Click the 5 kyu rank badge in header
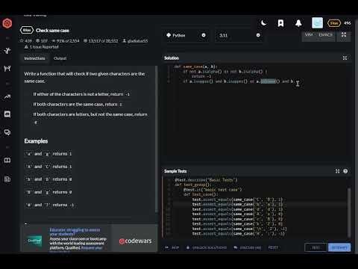The image size is (358, 269). 334,23
